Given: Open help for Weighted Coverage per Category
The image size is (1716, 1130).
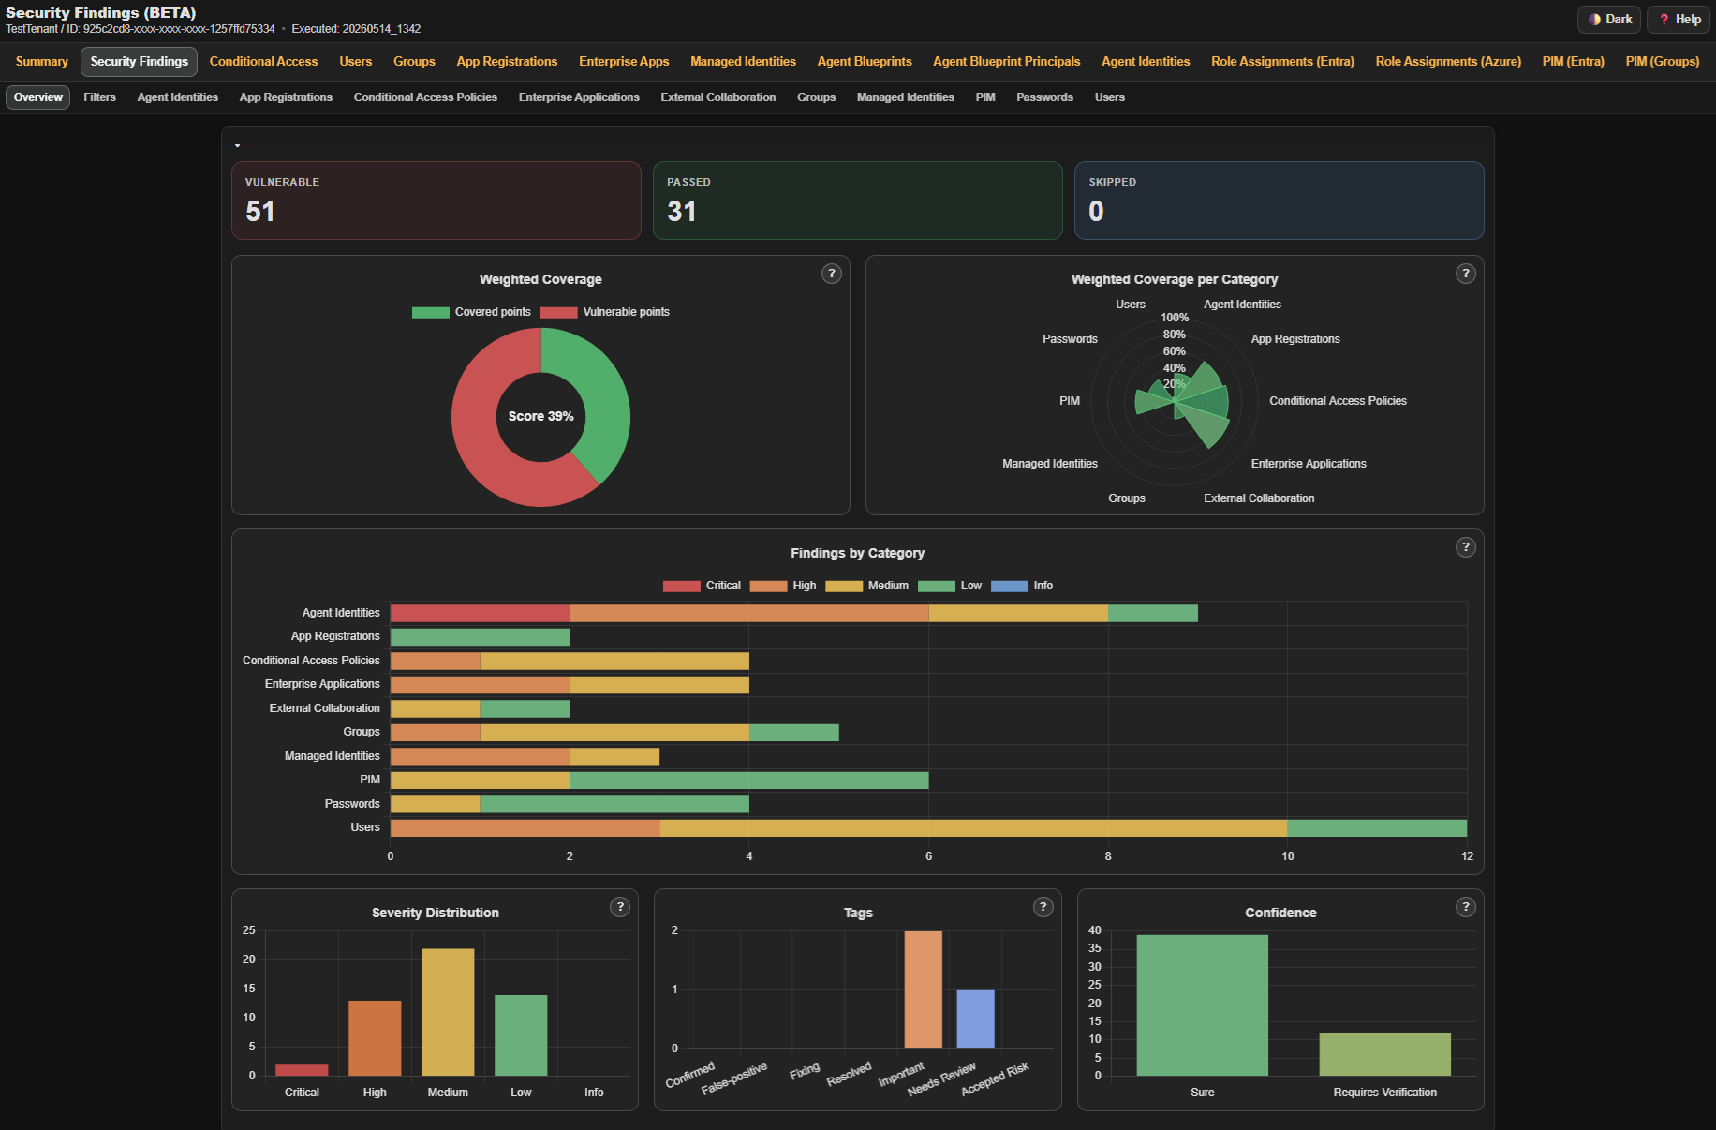Looking at the screenshot, I should pos(1466,274).
